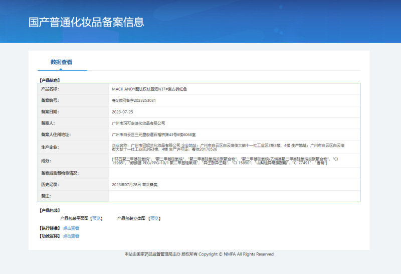
Task: Click the 【执行标准】 label
Action: click(50, 228)
